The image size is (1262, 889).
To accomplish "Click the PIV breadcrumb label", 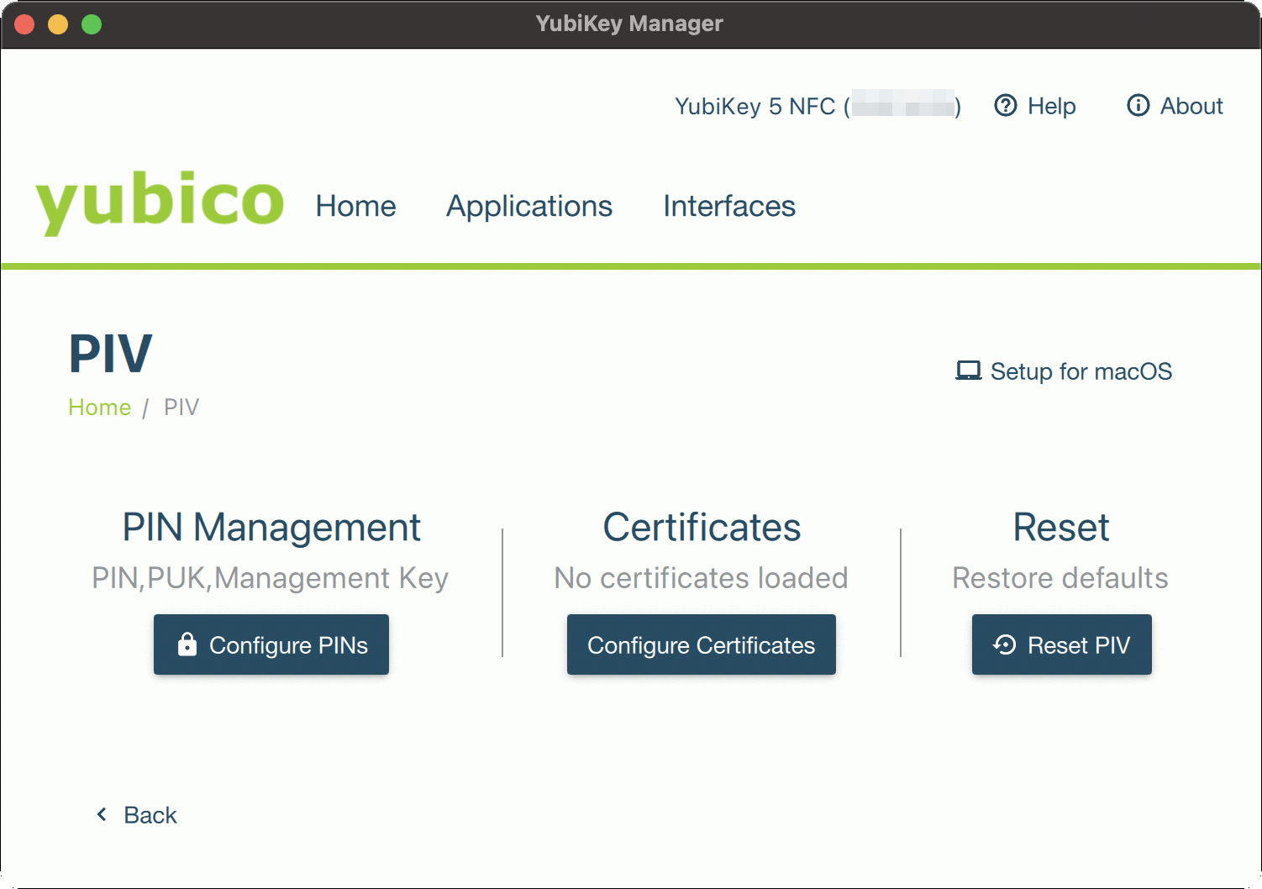I will (x=181, y=407).
